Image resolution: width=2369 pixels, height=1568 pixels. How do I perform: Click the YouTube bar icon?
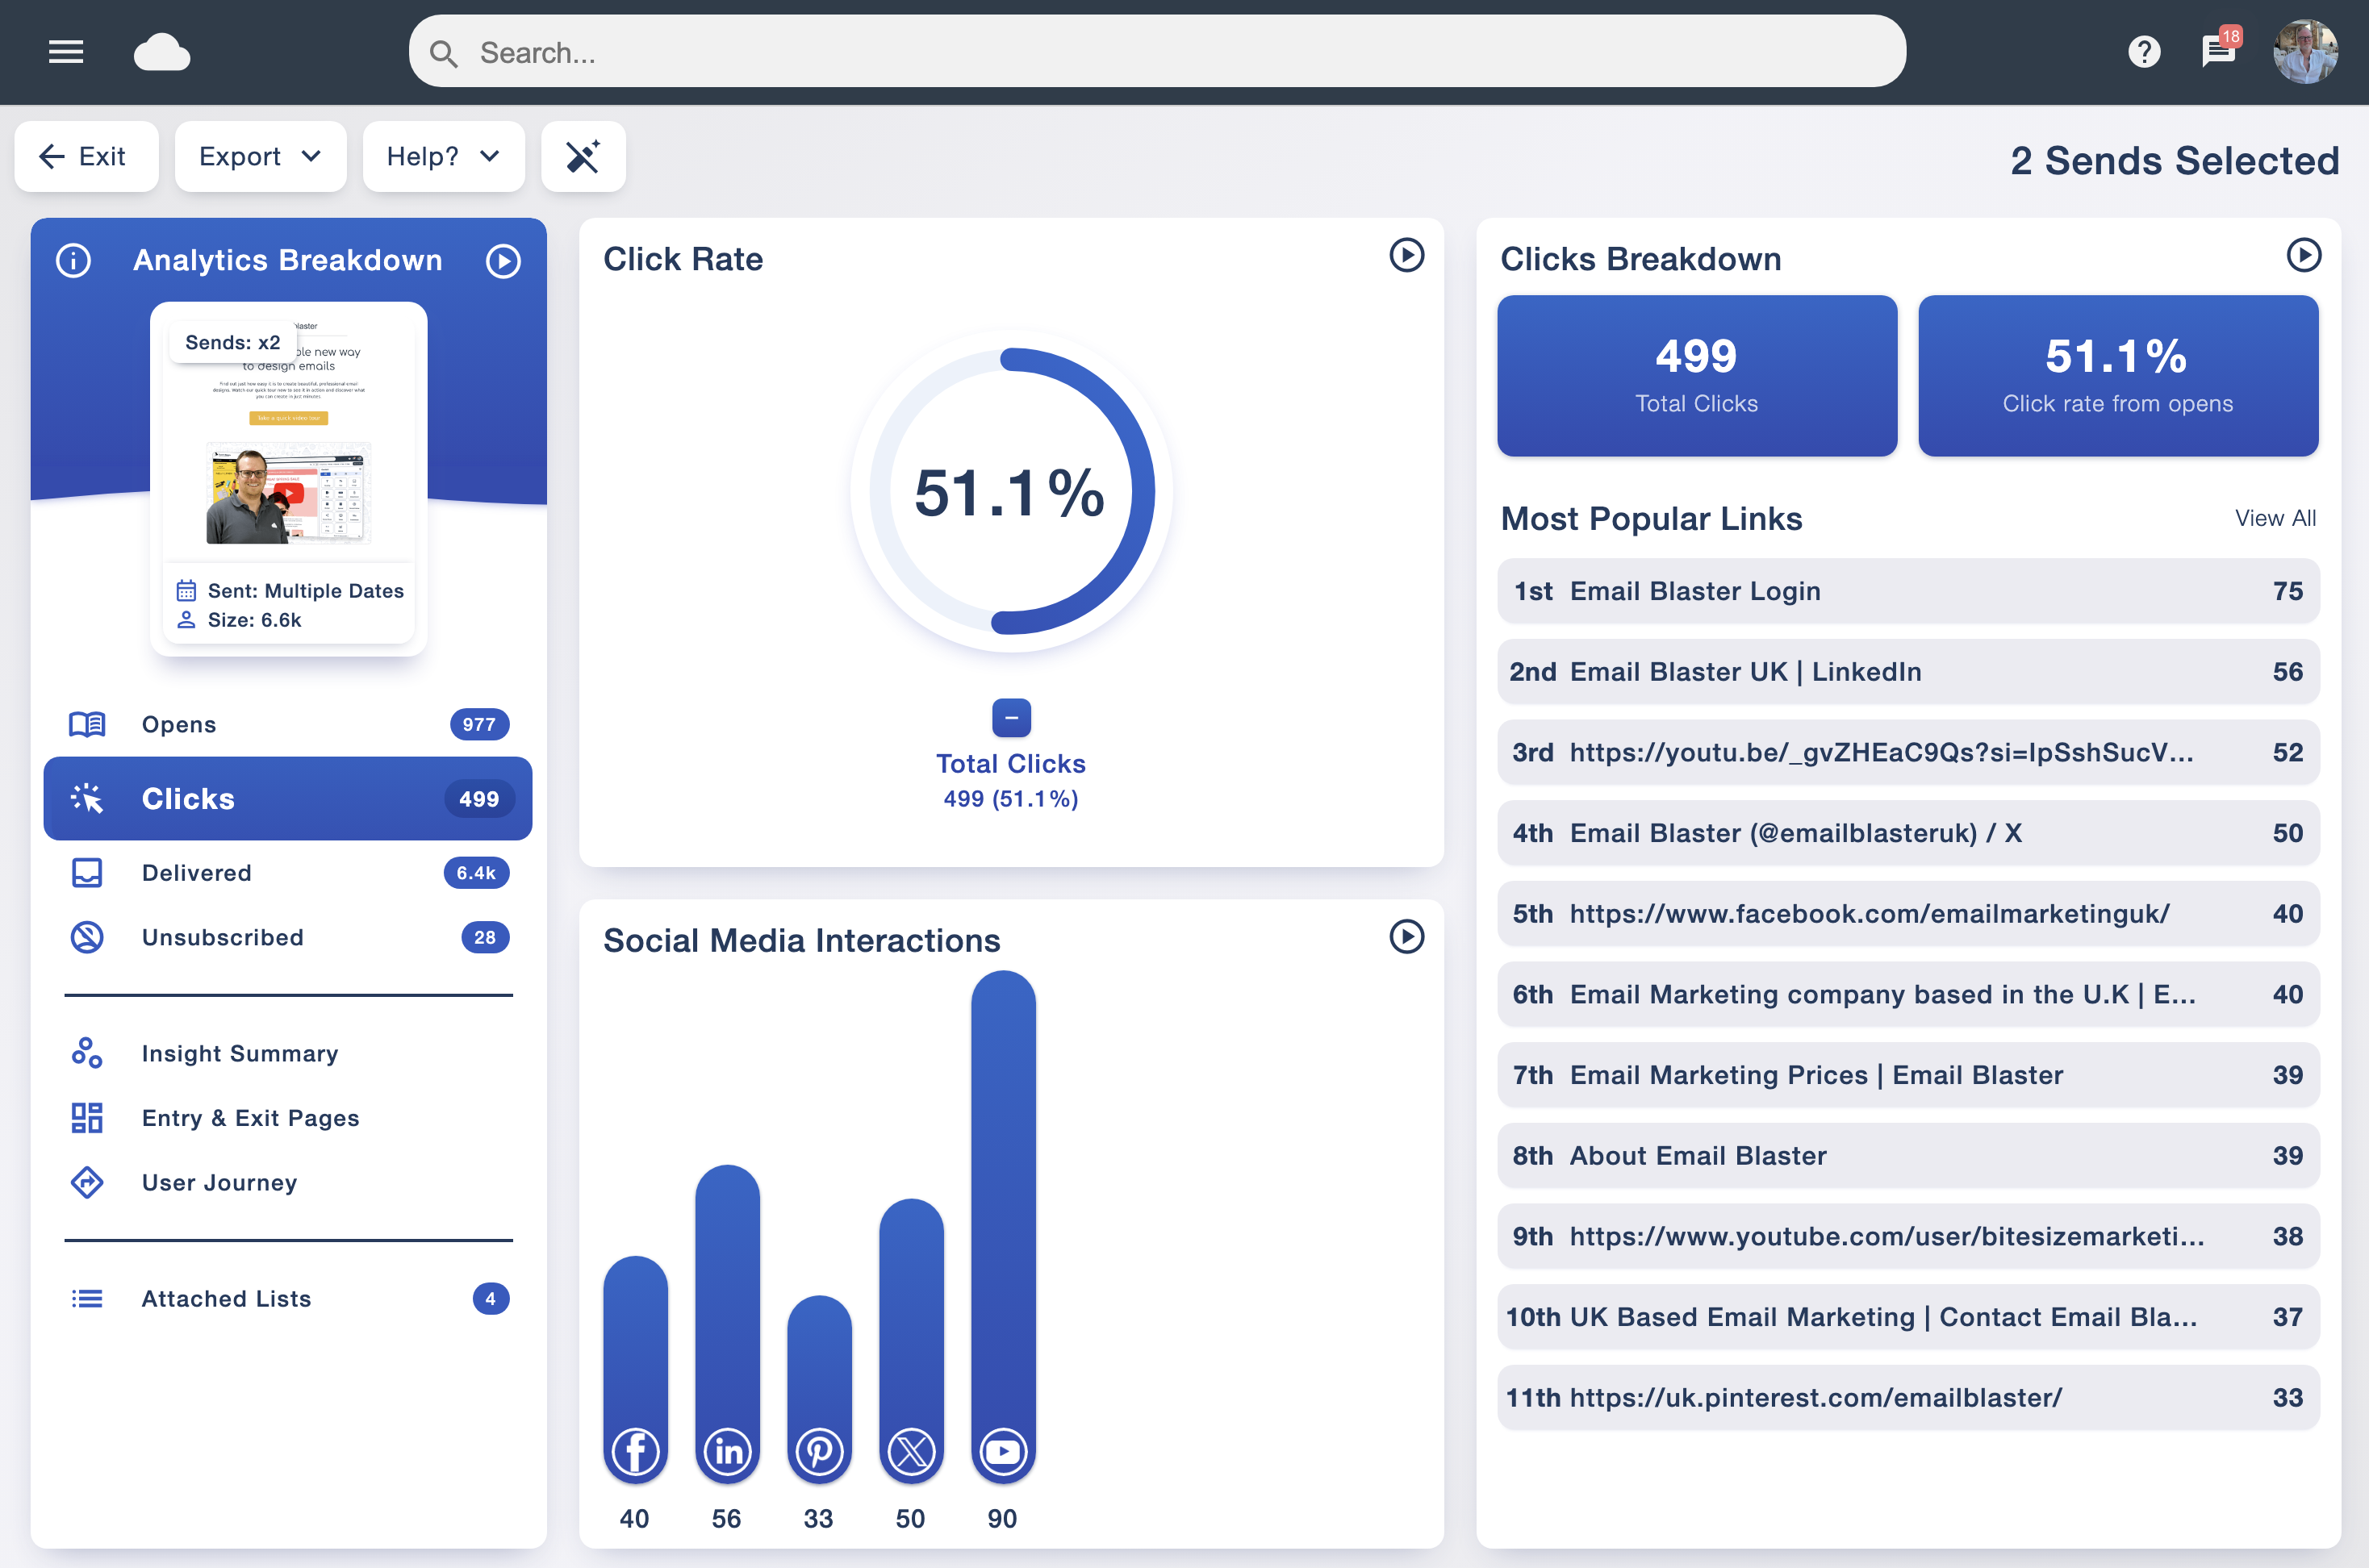coord(1004,1451)
